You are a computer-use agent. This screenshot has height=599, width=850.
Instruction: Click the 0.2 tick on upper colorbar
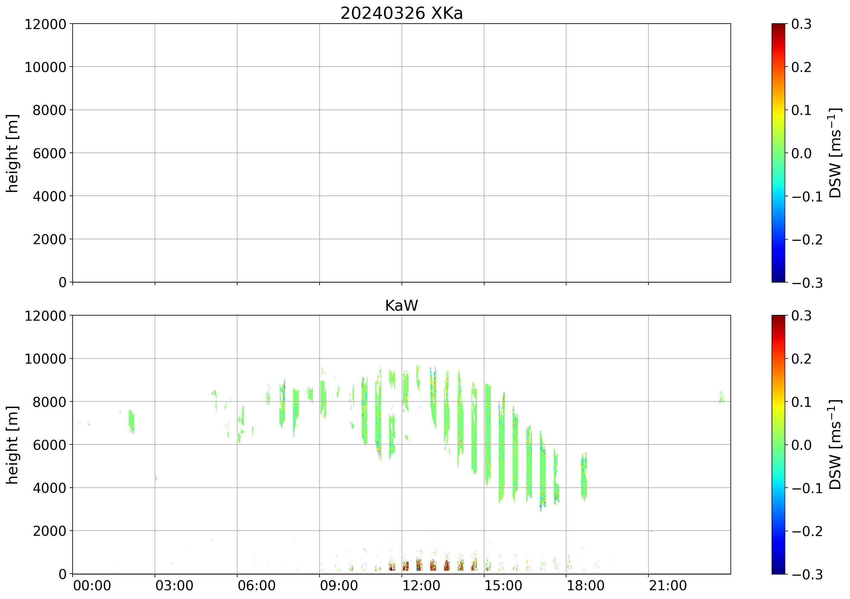tap(801, 67)
